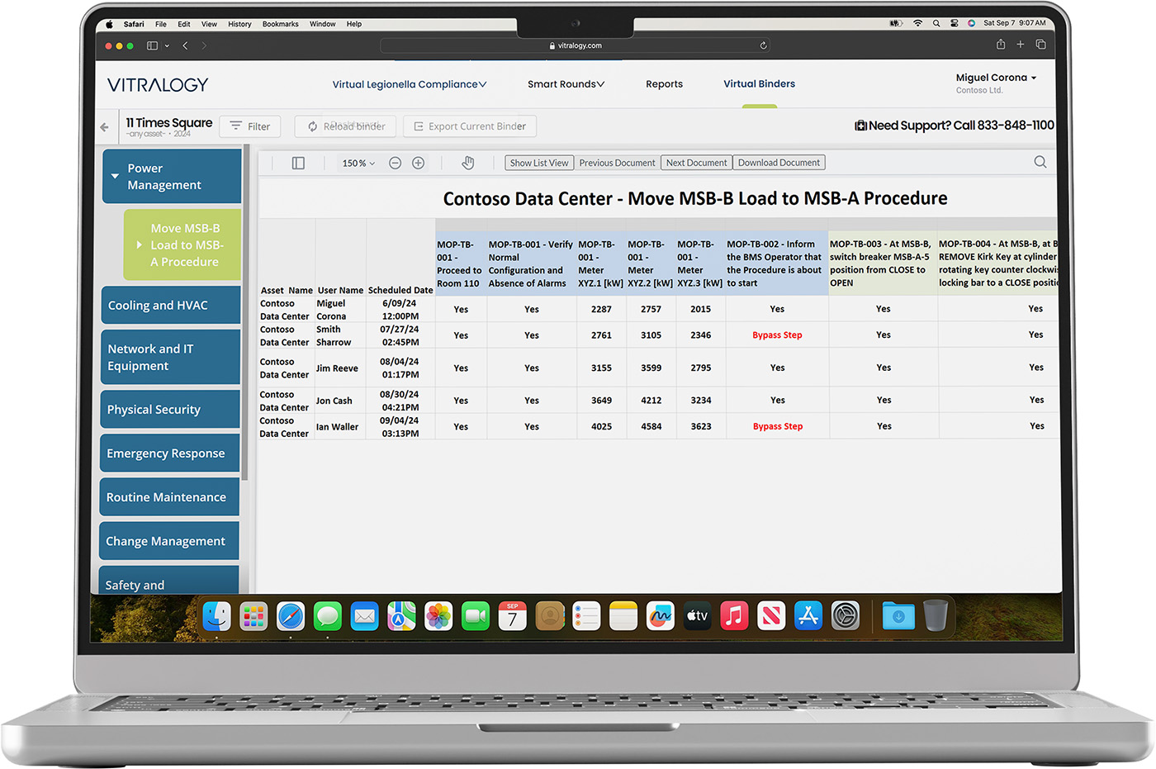Open Network and IT Equipment category

170,357
